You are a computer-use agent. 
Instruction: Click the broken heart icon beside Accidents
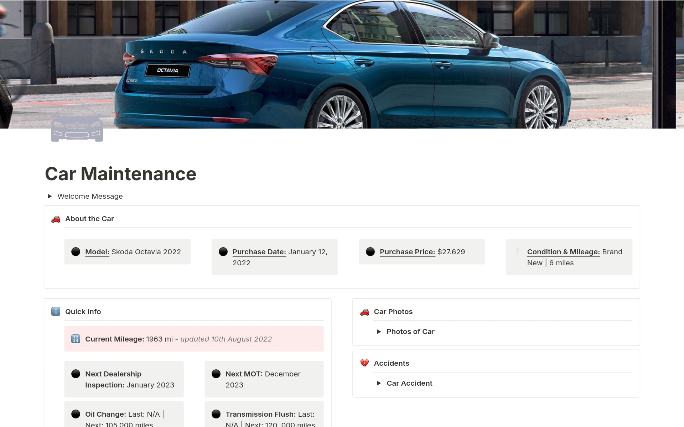click(364, 363)
